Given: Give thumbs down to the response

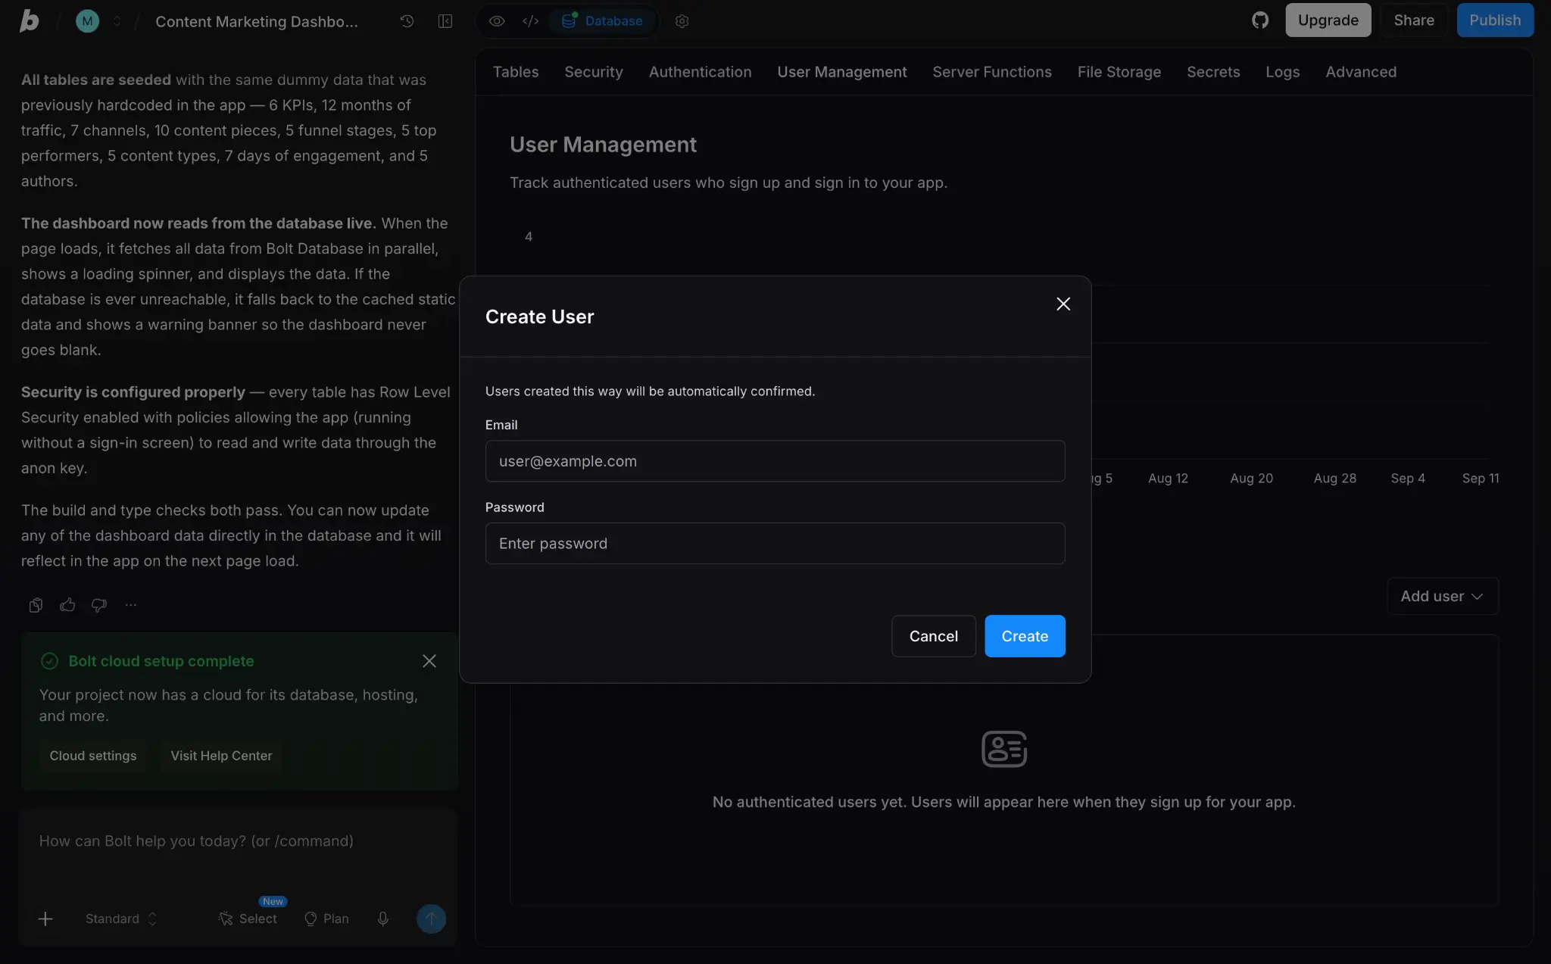Looking at the screenshot, I should coord(99,605).
